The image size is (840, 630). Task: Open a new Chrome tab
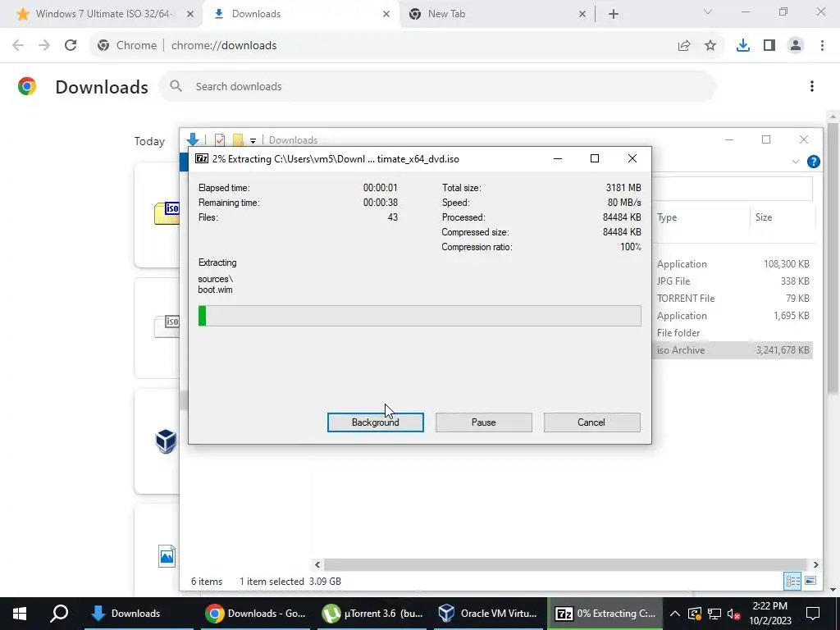coord(614,14)
